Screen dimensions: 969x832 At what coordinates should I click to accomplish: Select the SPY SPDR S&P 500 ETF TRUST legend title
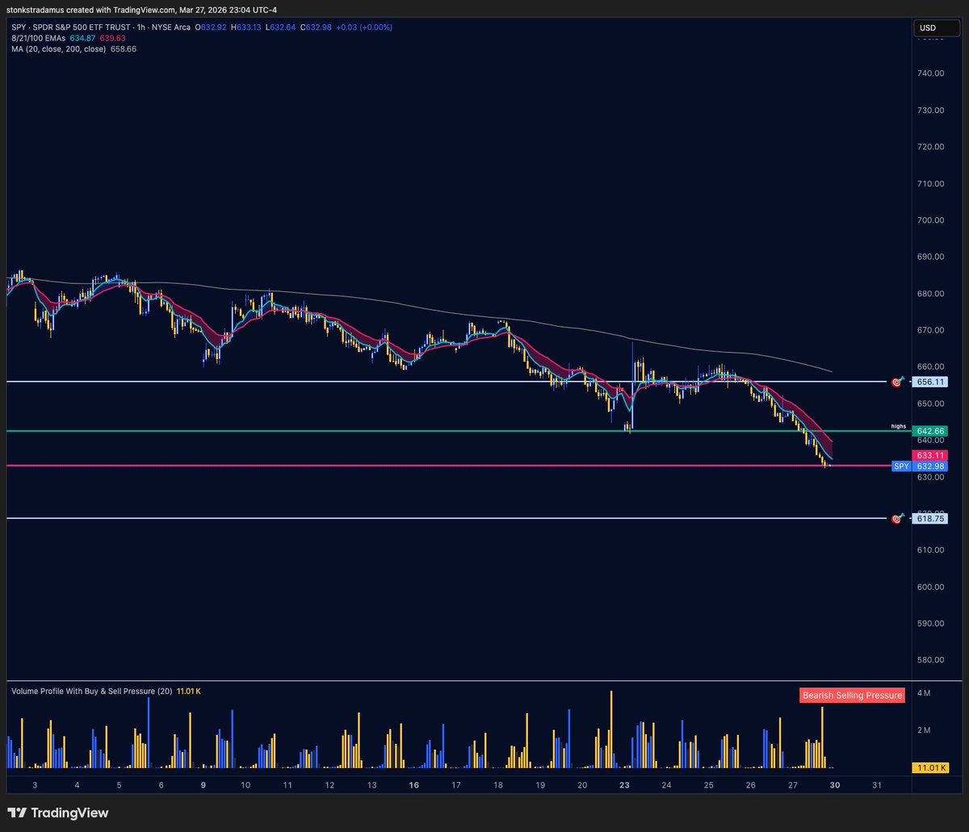[99, 27]
